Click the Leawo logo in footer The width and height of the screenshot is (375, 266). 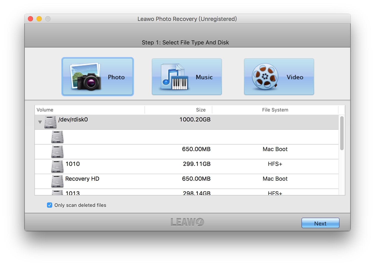(x=187, y=222)
